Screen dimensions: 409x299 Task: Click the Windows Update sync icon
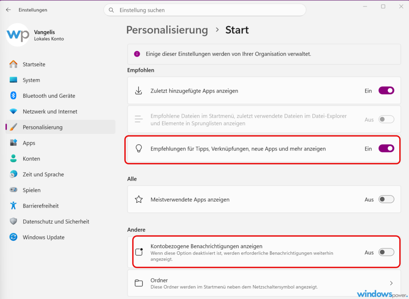click(13, 237)
